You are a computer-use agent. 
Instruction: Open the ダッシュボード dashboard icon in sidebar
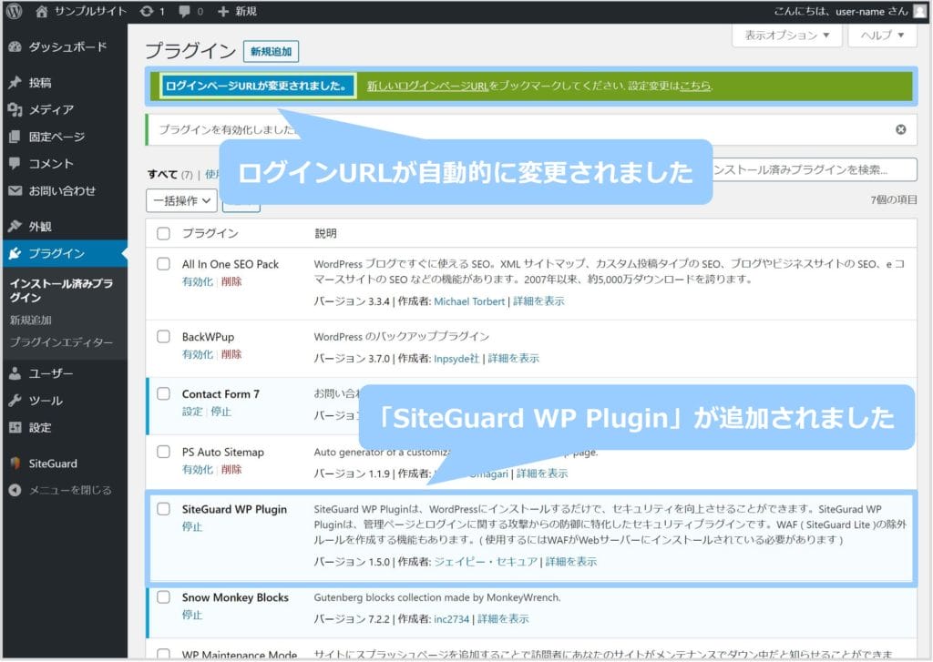coord(15,47)
